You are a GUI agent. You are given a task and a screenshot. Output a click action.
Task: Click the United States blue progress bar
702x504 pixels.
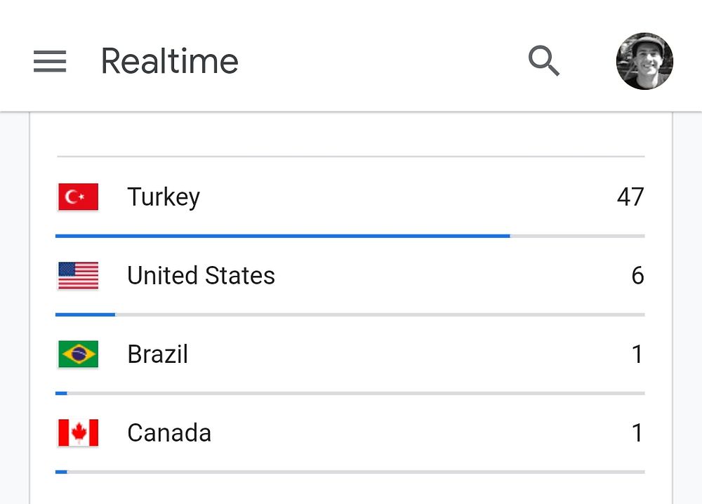85,315
